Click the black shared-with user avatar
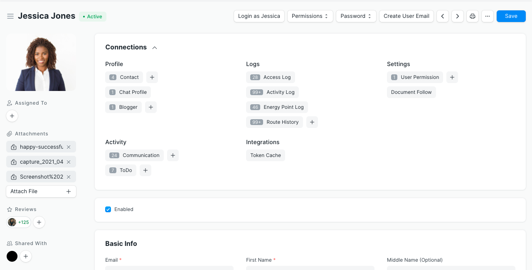532x270 pixels. click(x=12, y=256)
